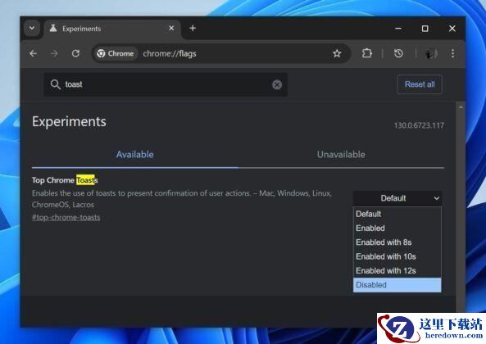This screenshot has height=344, width=486.
Task: Minimize the Chrome window
Action: (398, 29)
